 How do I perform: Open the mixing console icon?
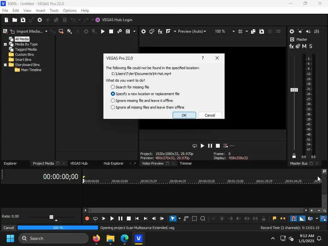[316, 31]
